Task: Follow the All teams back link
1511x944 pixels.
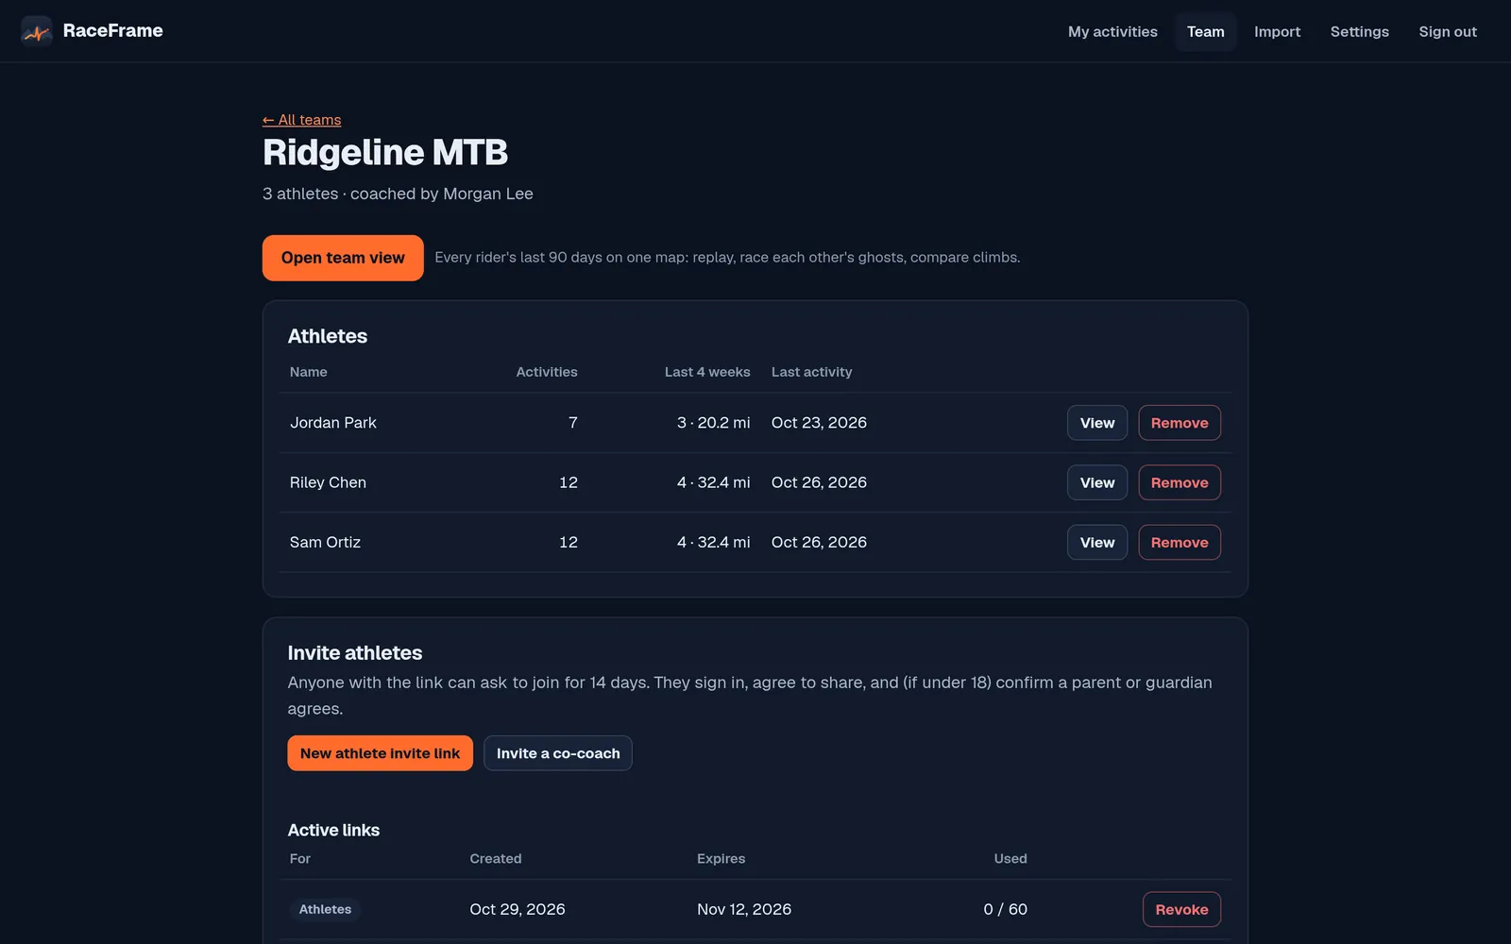Action: [x=302, y=120]
